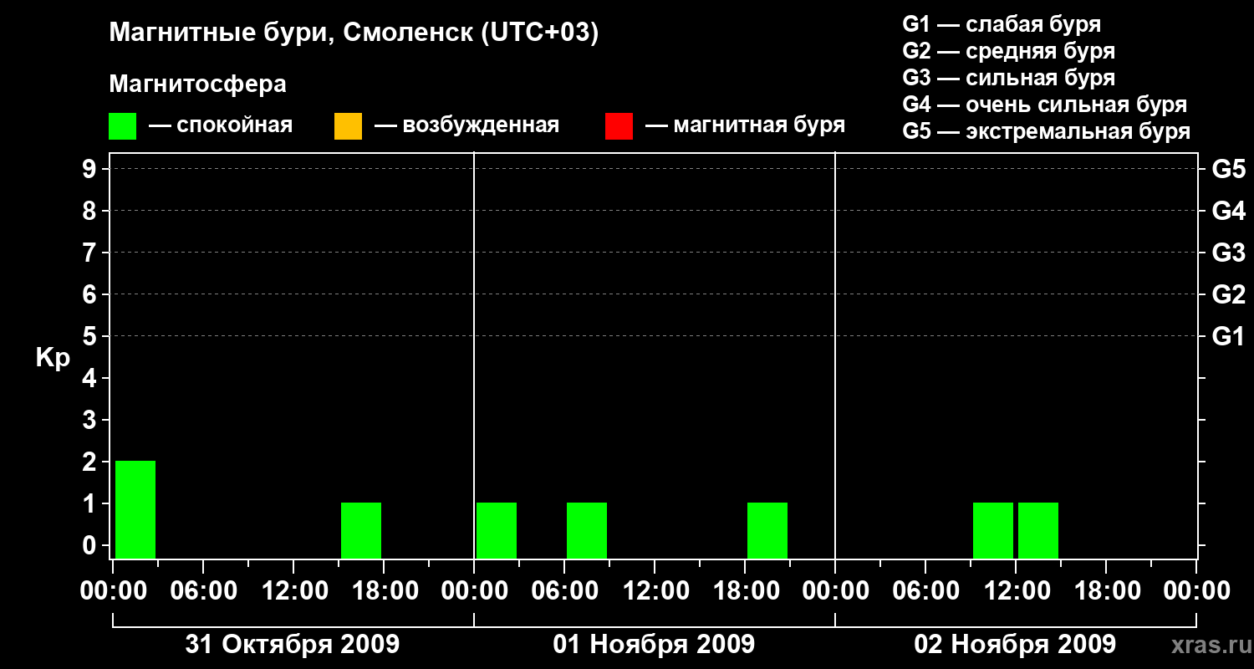This screenshot has width=1254, height=669.
Task: Select the 00:00 bar on 01 November
Action: point(497,531)
